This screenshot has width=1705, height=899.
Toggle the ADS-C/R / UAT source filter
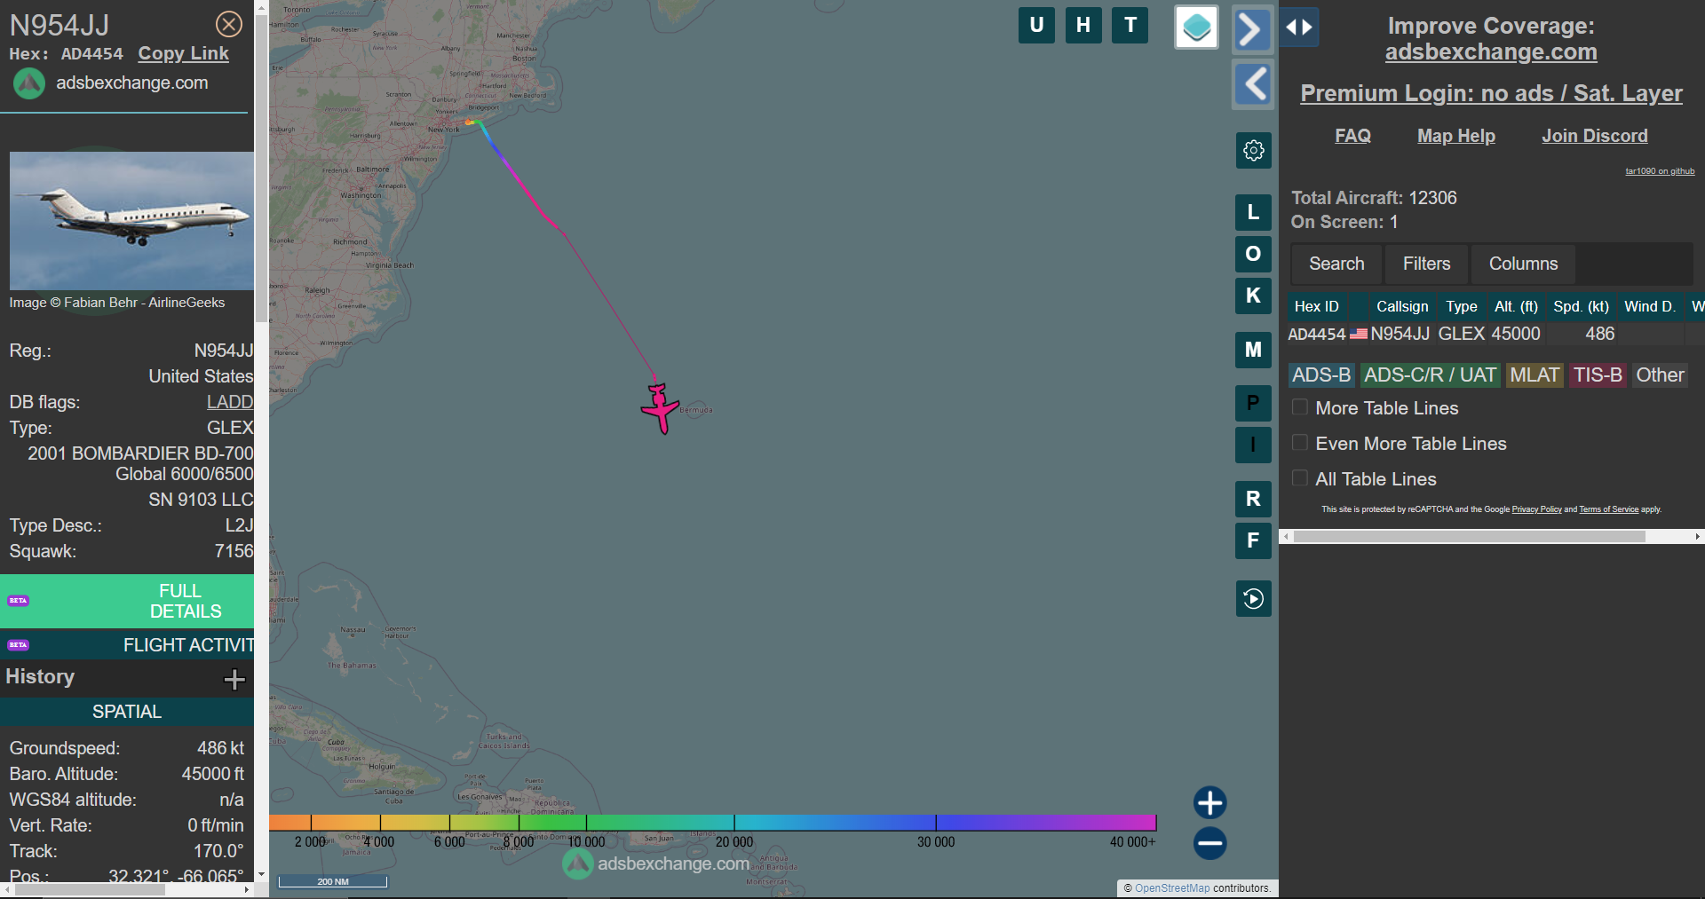click(x=1430, y=375)
